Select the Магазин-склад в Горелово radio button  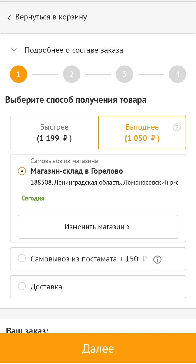(22, 171)
